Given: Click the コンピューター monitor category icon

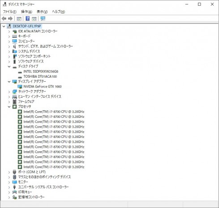Looking at the screenshot, I should pos(14,41).
